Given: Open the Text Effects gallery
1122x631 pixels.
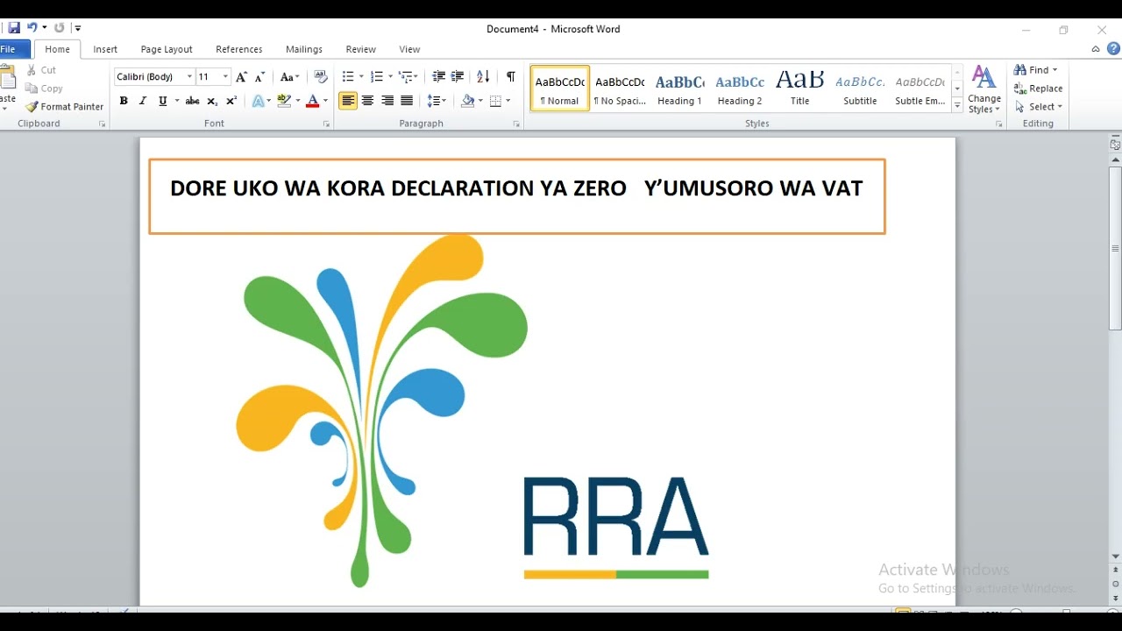Looking at the screenshot, I should coord(259,102).
